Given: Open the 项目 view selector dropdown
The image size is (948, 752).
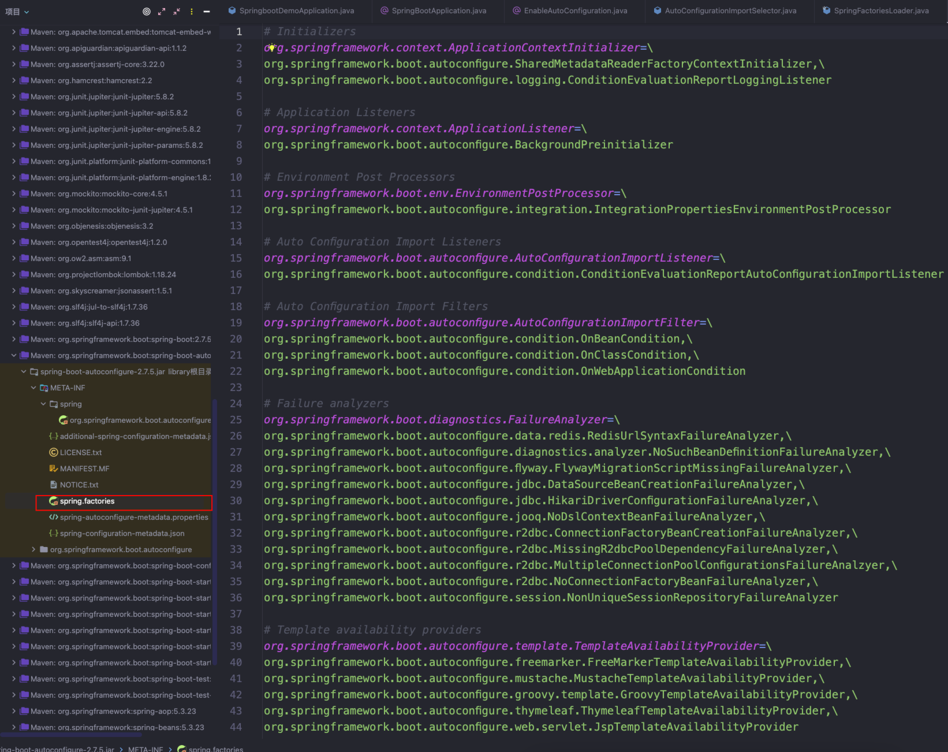Looking at the screenshot, I should pos(17,12).
